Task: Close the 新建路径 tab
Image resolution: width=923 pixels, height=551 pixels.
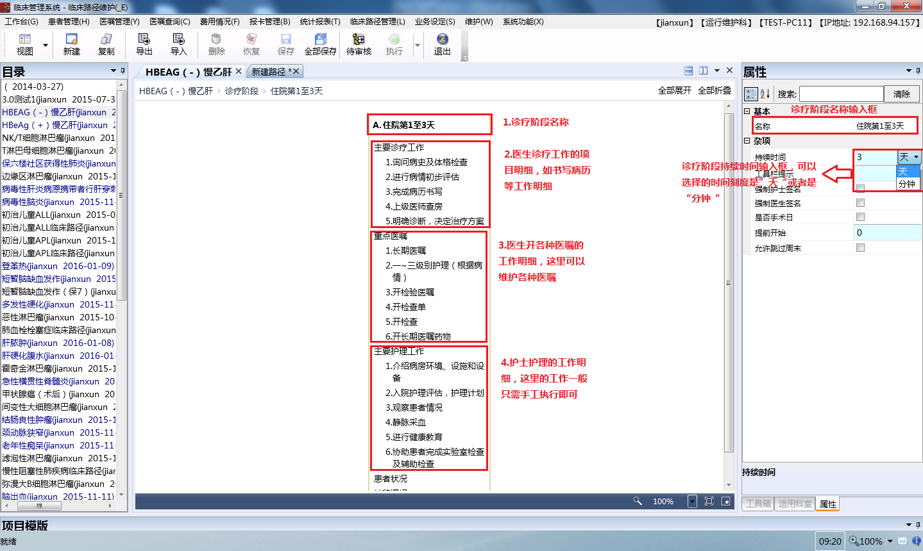Action: [x=296, y=71]
